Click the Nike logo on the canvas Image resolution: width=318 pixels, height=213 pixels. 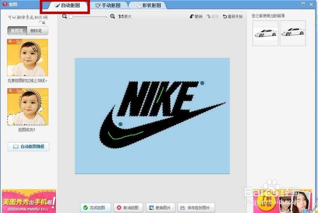coord(162,115)
